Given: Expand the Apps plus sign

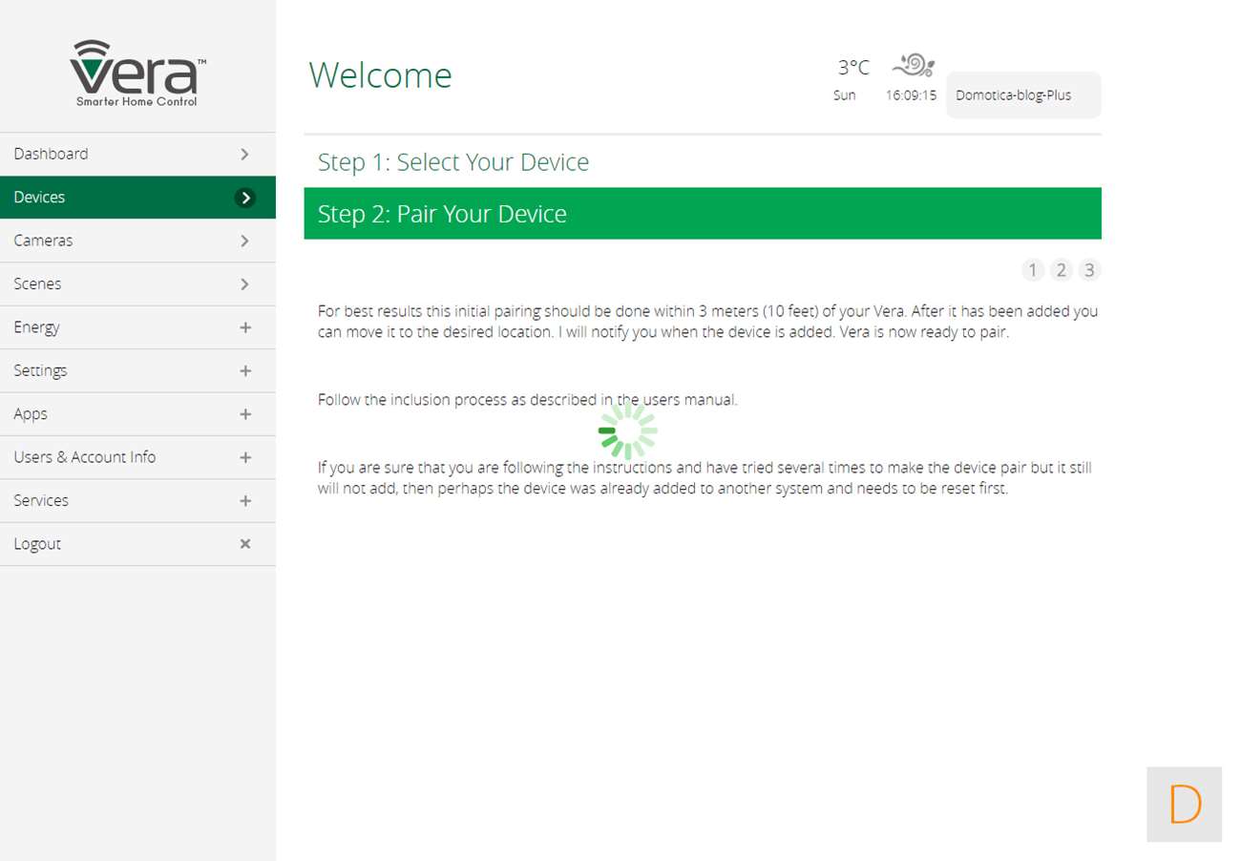Looking at the screenshot, I should click(x=245, y=414).
